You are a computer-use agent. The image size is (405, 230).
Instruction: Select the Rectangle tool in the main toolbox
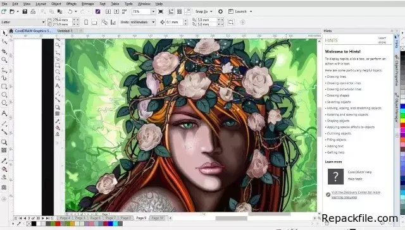click(4, 87)
